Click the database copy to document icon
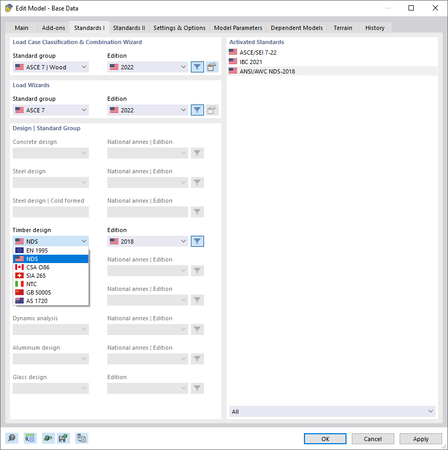Viewport: 448px width, 450px height. point(82,438)
